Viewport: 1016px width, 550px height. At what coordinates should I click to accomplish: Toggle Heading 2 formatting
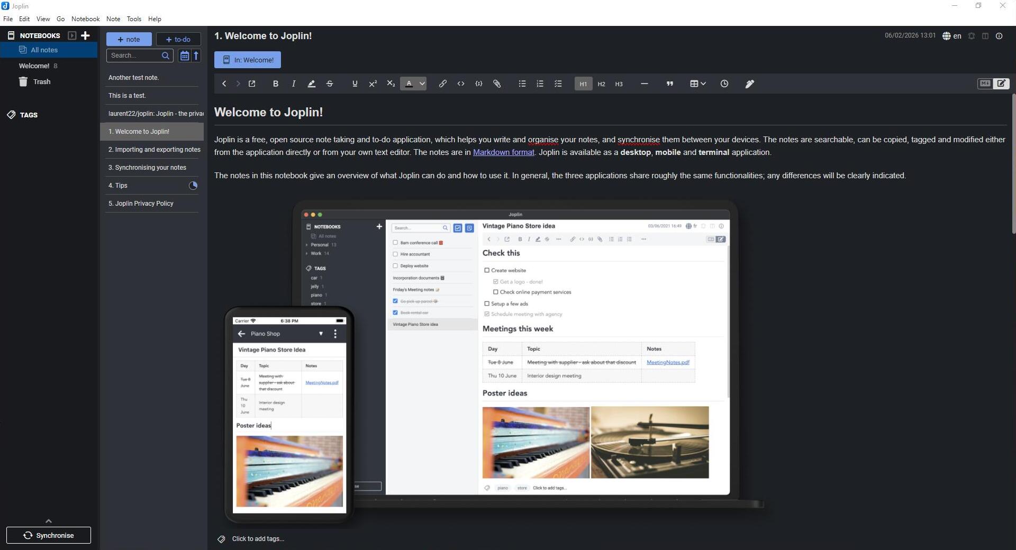click(601, 84)
